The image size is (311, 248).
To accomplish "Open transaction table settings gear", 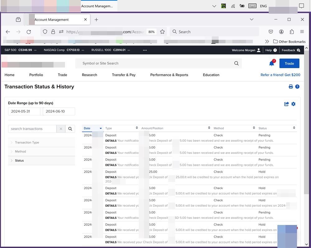I will (x=293, y=104).
